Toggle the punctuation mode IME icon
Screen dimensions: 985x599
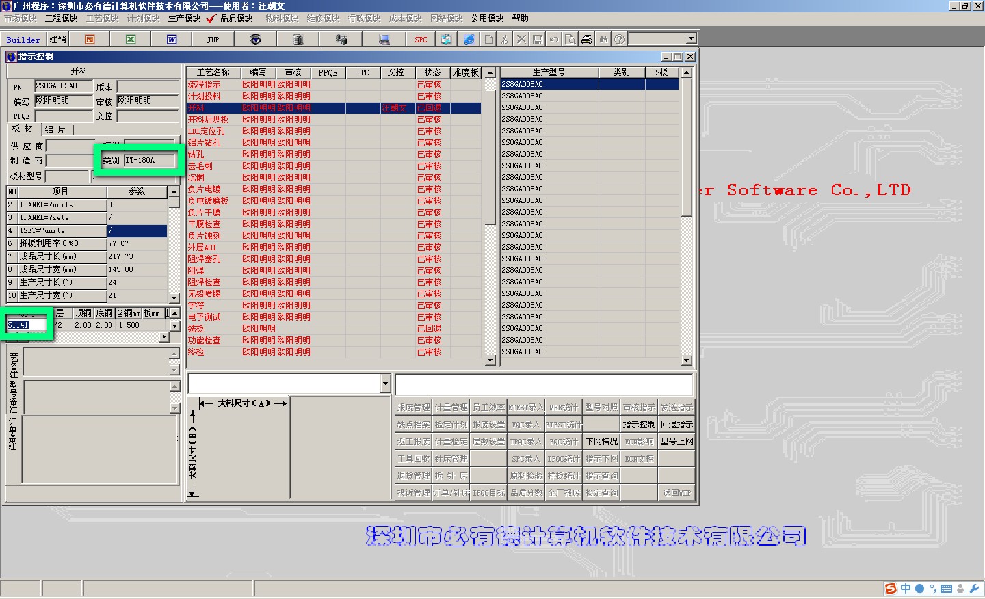(933, 589)
